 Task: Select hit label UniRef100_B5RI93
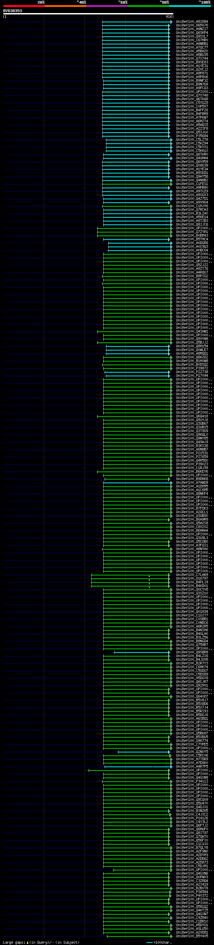click(192, 711)
